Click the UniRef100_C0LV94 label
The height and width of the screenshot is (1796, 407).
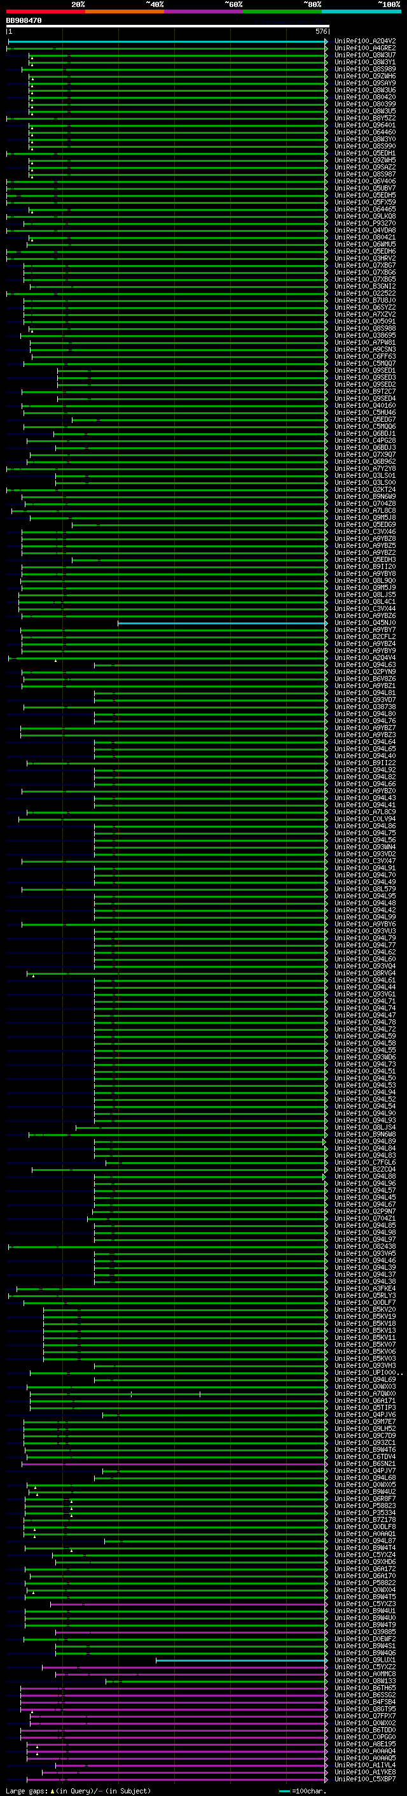click(365, 819)
